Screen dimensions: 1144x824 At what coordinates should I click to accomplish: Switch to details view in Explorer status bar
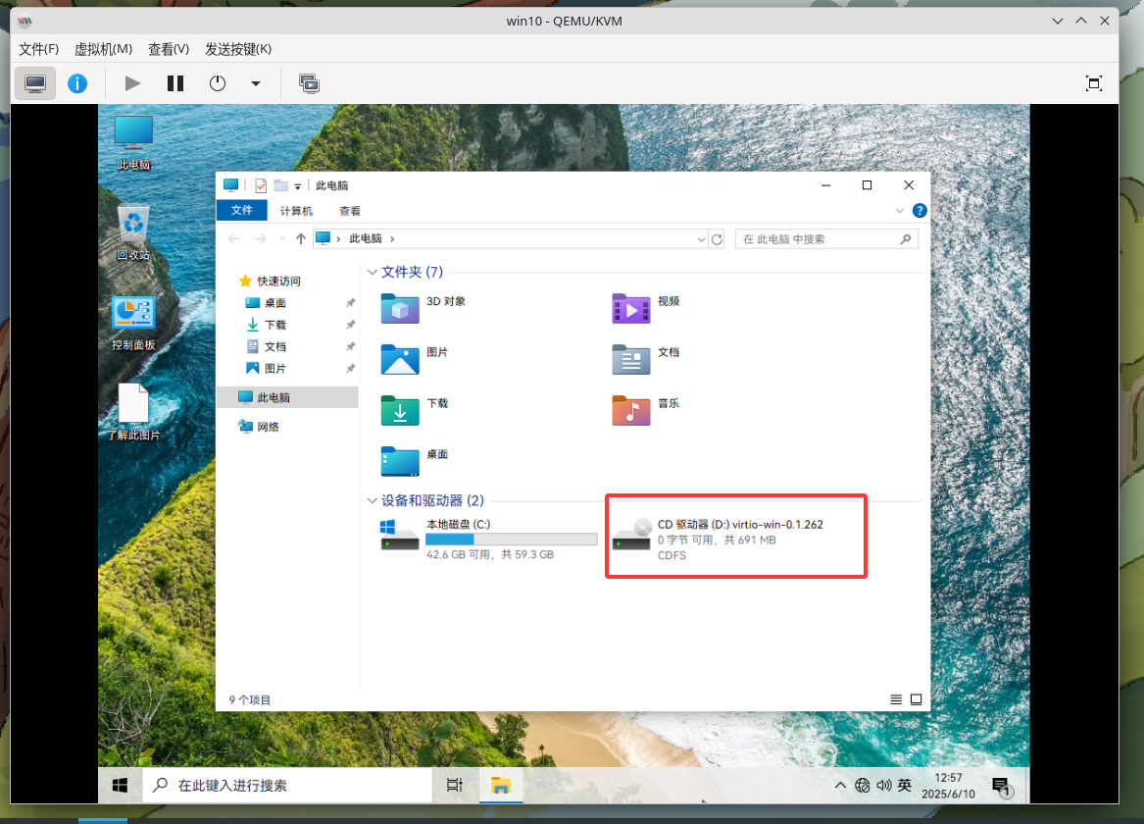coord(896,699)
